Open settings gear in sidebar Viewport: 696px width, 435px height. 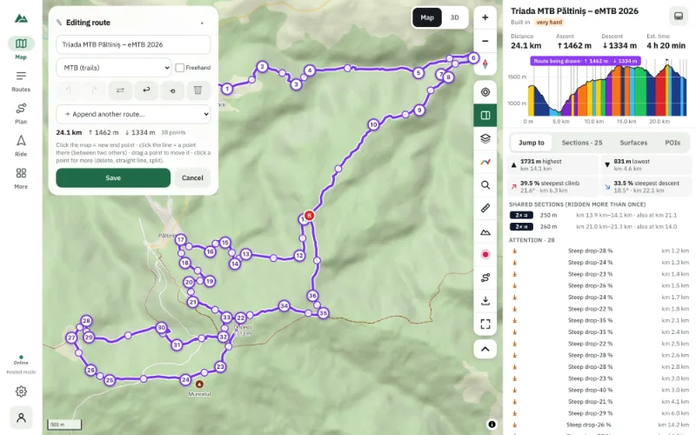21,391
